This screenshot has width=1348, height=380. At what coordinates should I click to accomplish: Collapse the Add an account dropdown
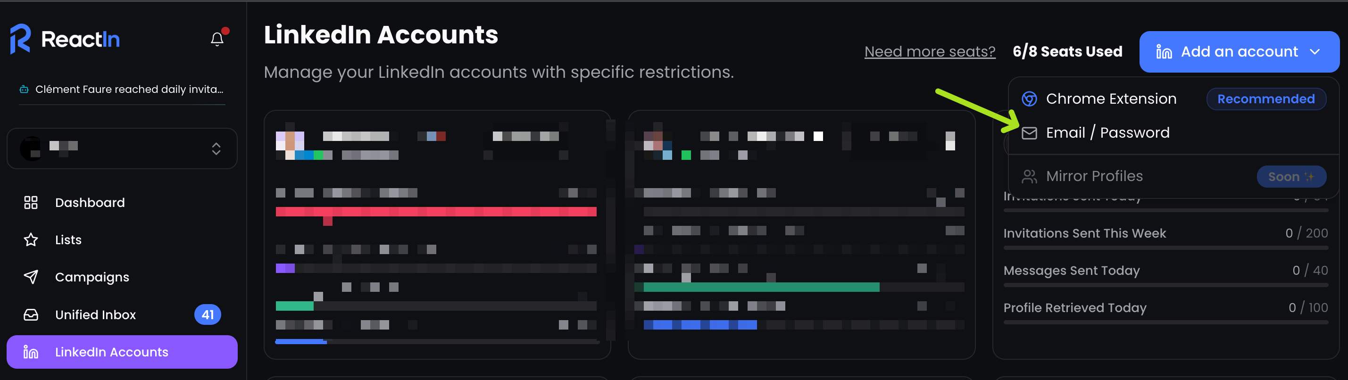pos(1239,52)
